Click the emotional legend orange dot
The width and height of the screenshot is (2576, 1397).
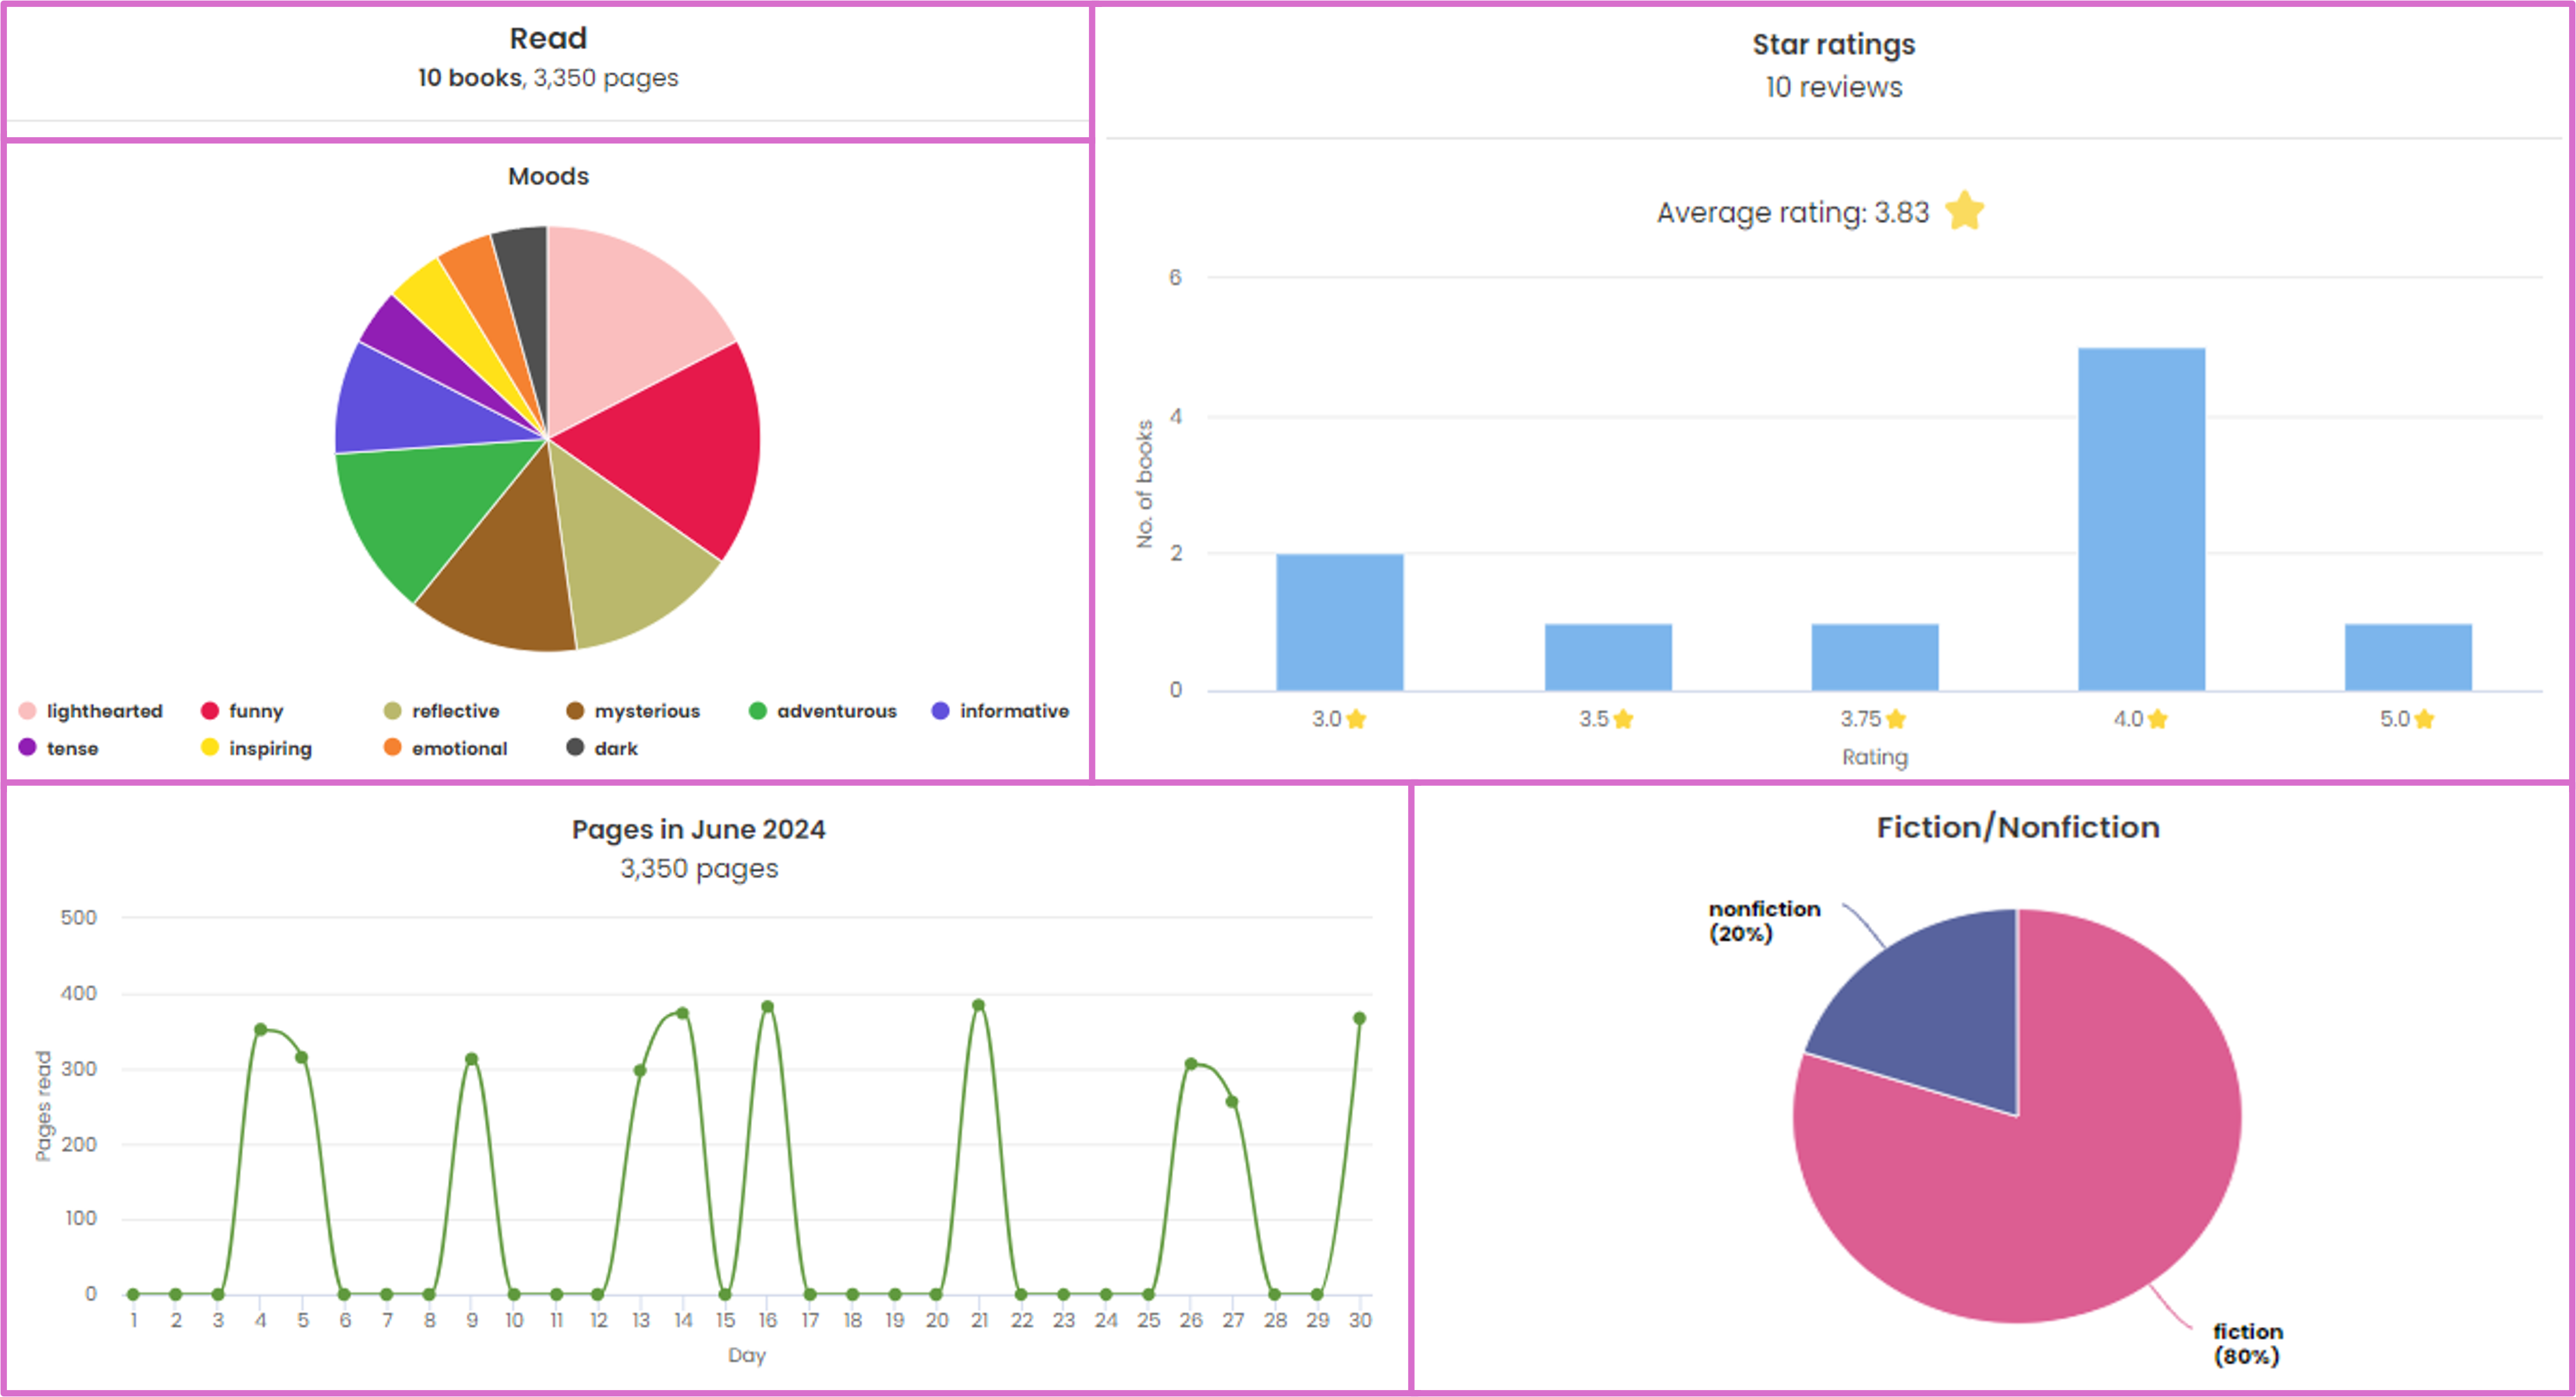[x=392, y=748]
